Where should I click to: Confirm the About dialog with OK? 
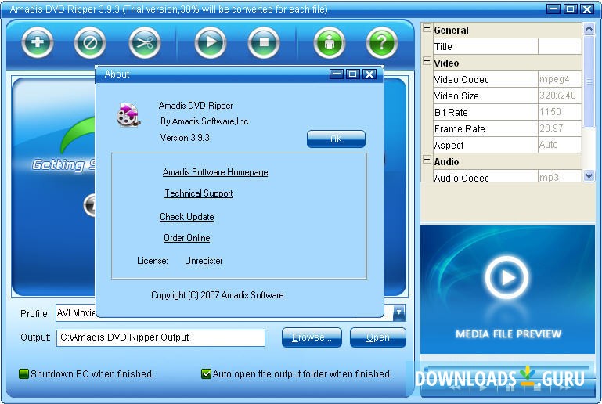point(336,139)
